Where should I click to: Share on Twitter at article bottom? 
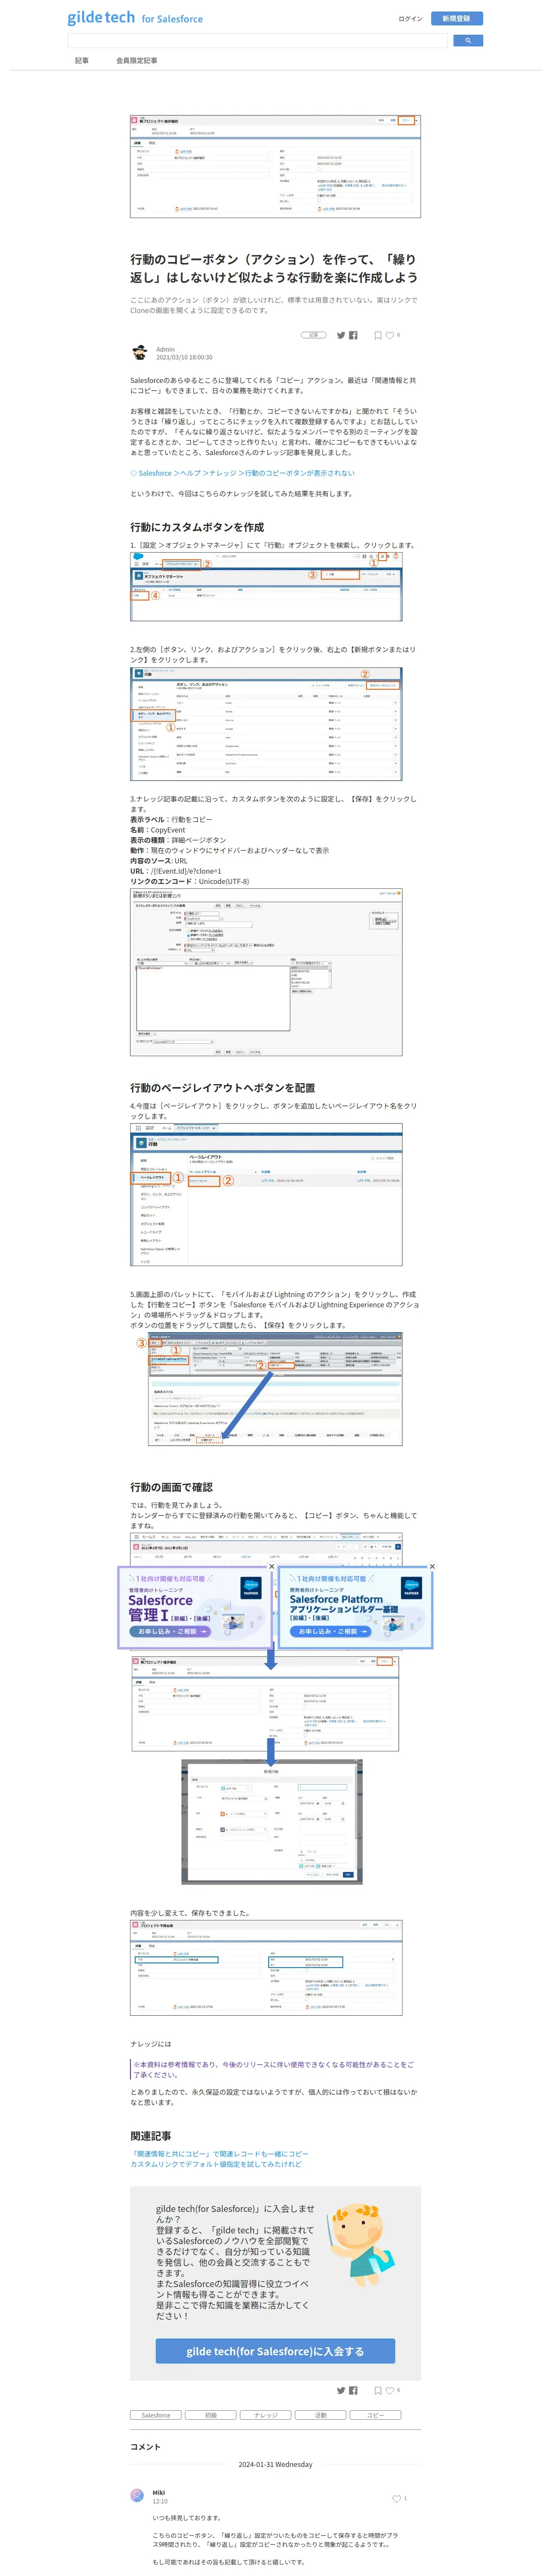click(341, 2391)
